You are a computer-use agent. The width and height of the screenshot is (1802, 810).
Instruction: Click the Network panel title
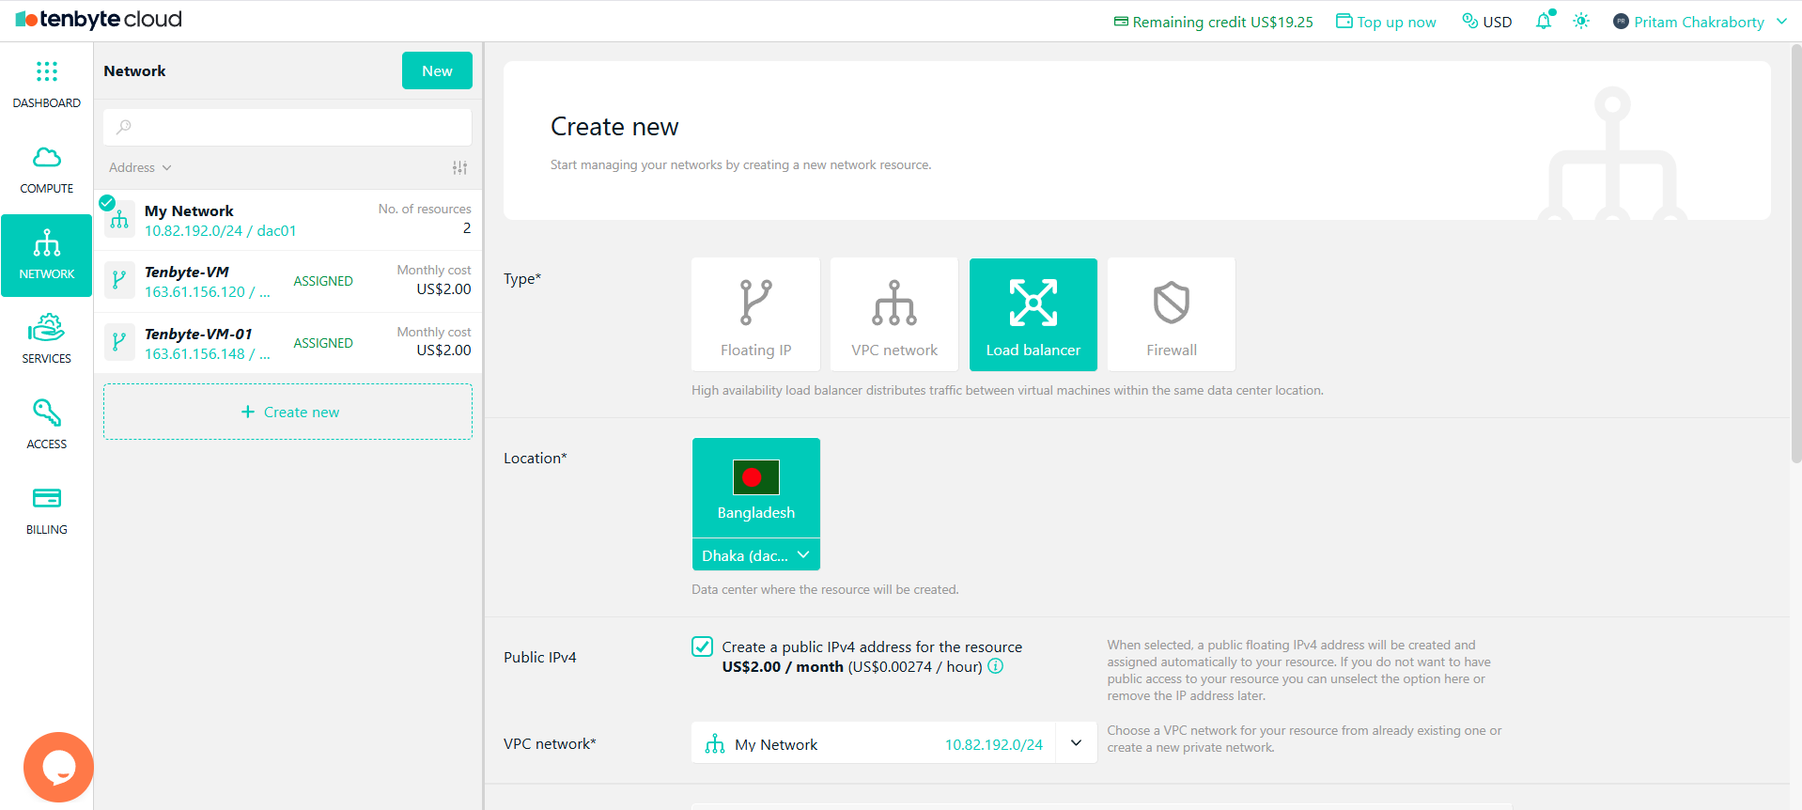(x=134, y=70)
